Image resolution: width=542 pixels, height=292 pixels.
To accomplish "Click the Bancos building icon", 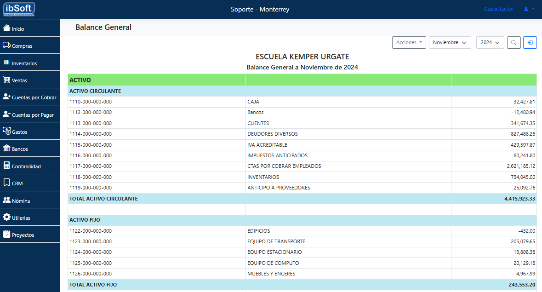I will tap(6, 149).
